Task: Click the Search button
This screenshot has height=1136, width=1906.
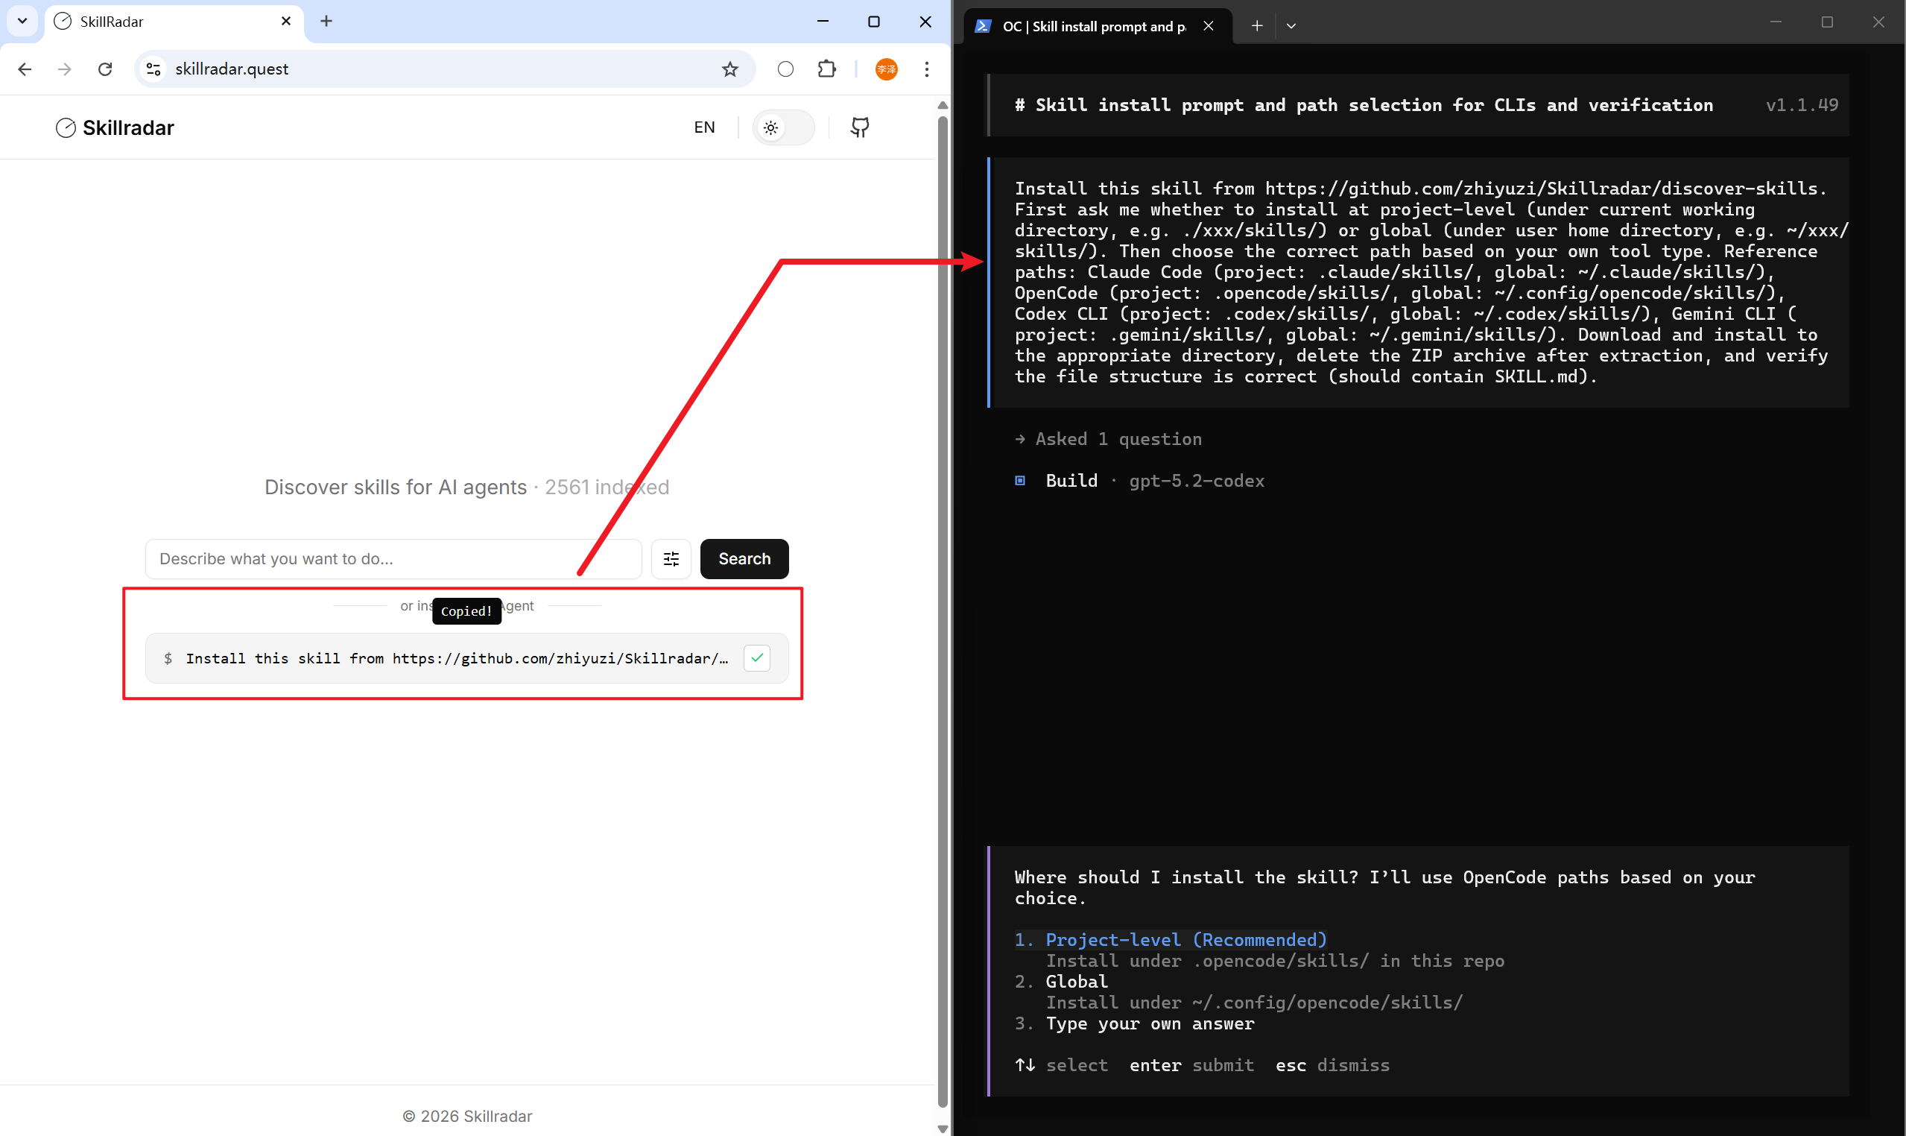Action: click(x=744, y=559)
